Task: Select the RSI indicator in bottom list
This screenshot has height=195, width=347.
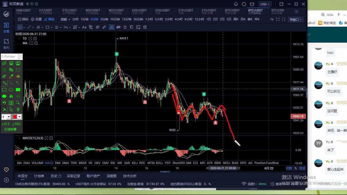Action: 113,163
